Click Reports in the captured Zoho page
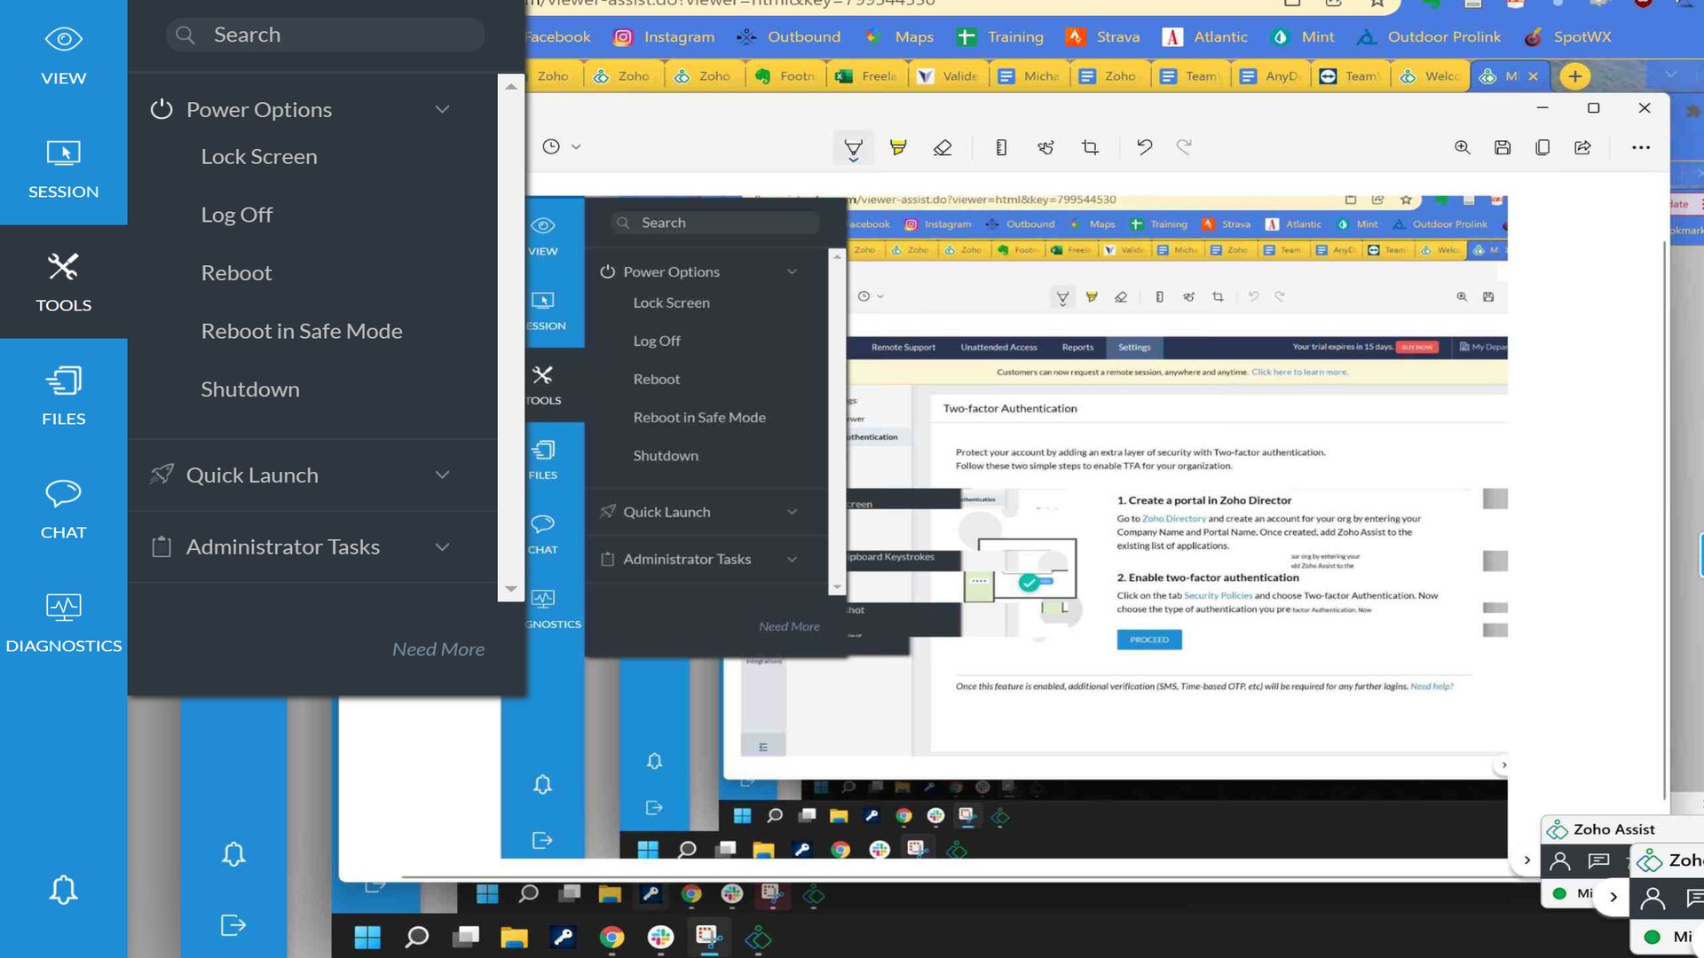 (x=1077, y=347)
